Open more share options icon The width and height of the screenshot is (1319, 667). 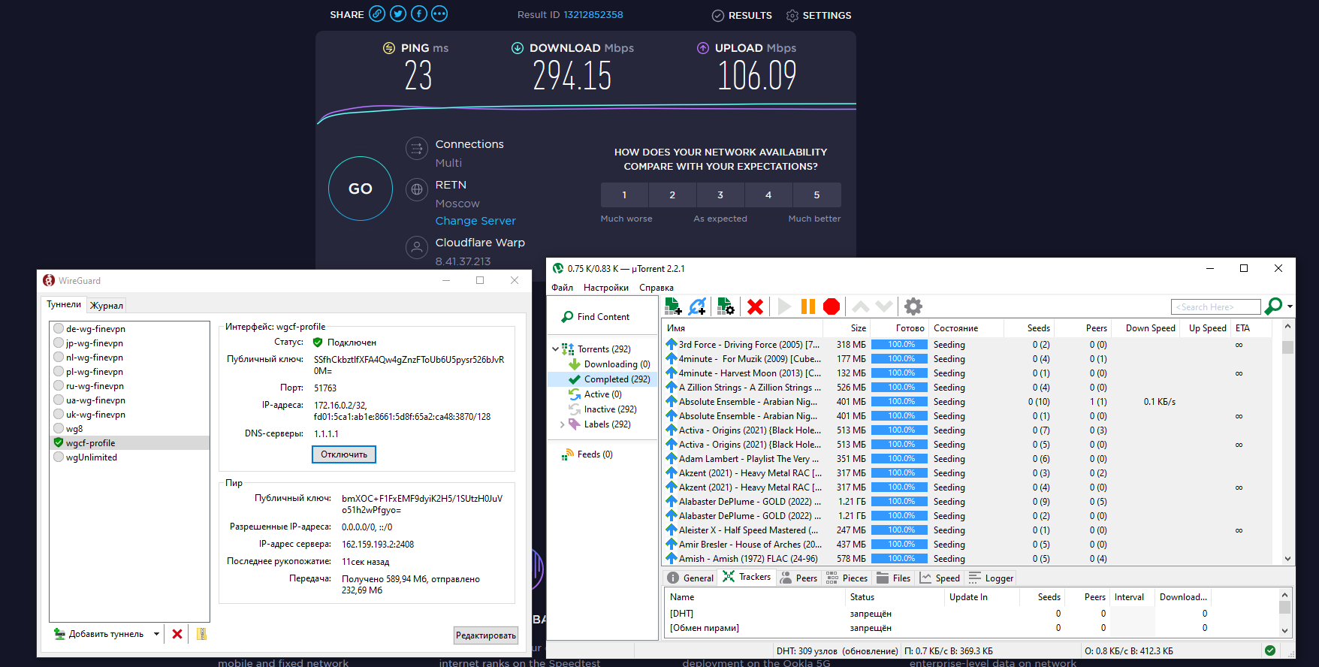439,14
